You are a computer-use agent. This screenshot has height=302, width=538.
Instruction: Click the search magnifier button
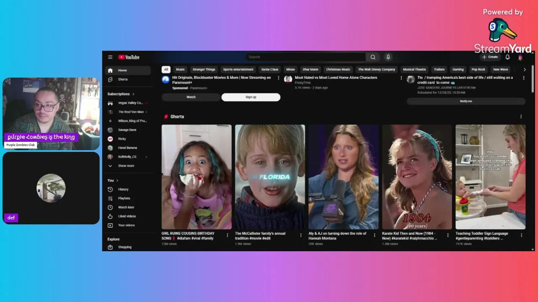point(373,57)
